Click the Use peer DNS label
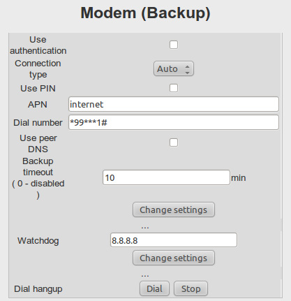Screen dimensions: 291x301 [x=38, y=143]
